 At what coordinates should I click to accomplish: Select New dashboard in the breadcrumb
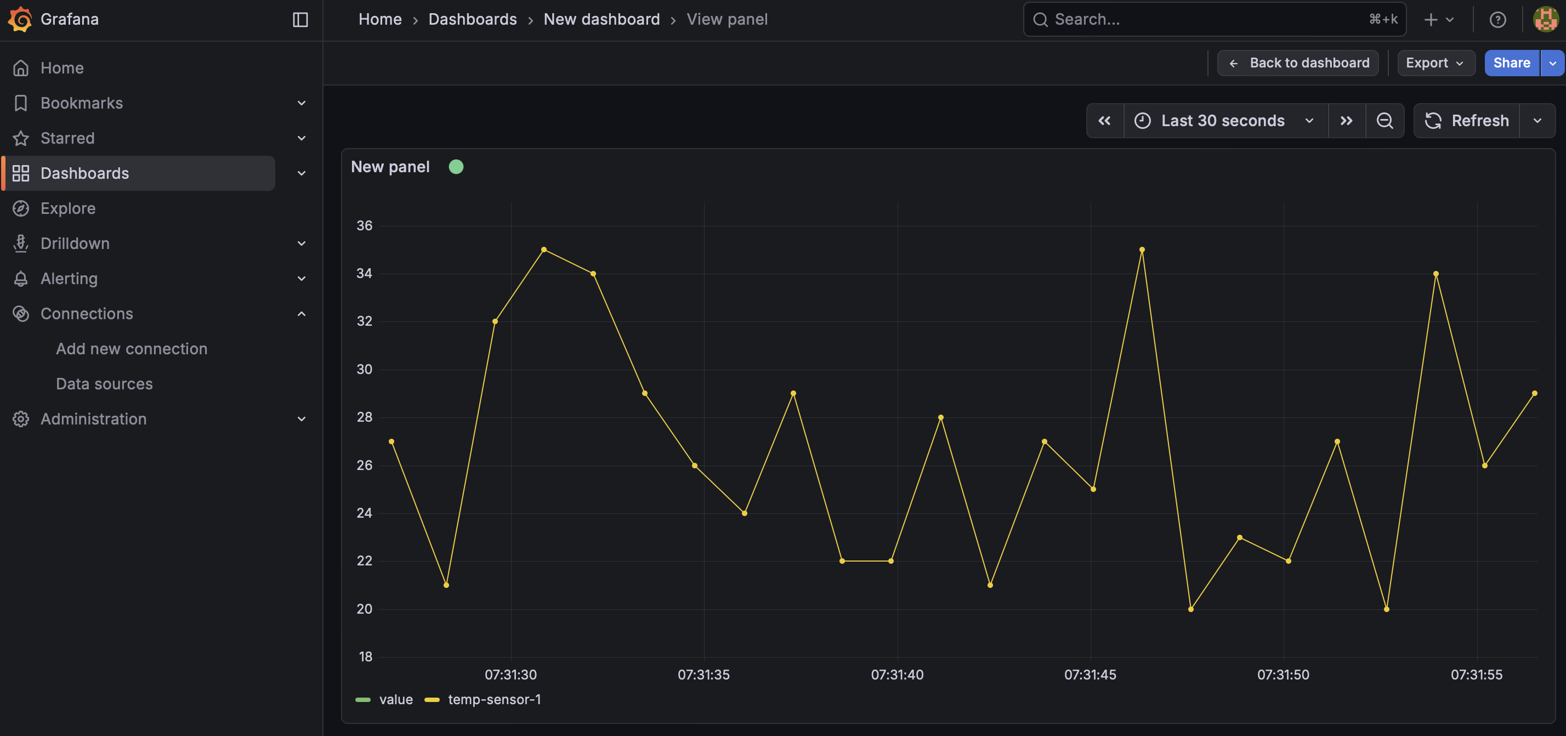tap(601, 19)
